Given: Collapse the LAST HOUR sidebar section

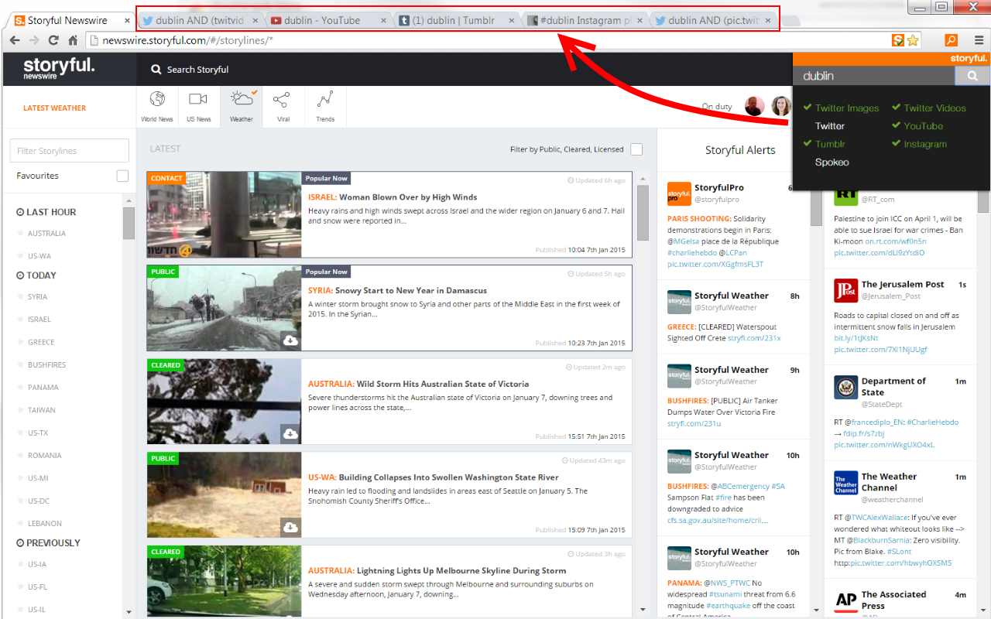Looking at the screenshot, I should tap(46, 212).
